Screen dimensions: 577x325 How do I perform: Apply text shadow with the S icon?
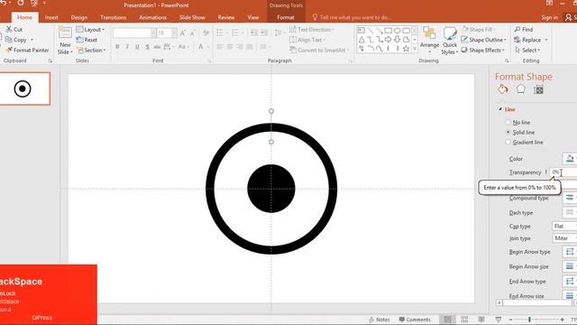coord(147,46)
